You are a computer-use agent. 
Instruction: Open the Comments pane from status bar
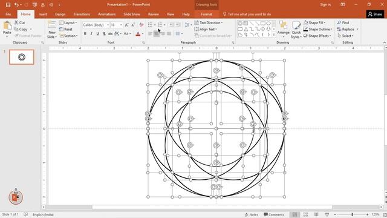[x=274, y=214]
